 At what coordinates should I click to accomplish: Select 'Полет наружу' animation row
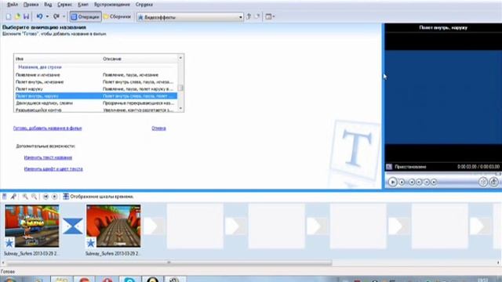(96, 89)
